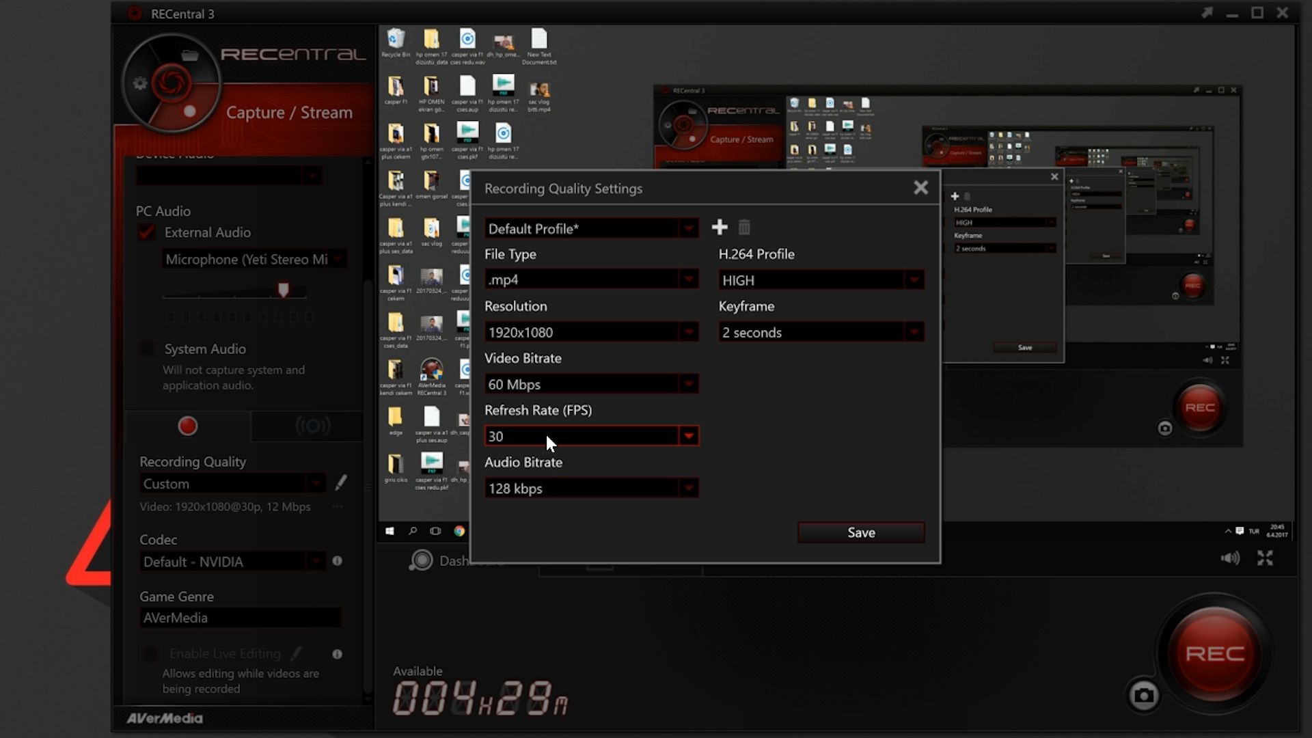Open the Refresh Rate (FPS) dropdown

click(x=591, y=436)
